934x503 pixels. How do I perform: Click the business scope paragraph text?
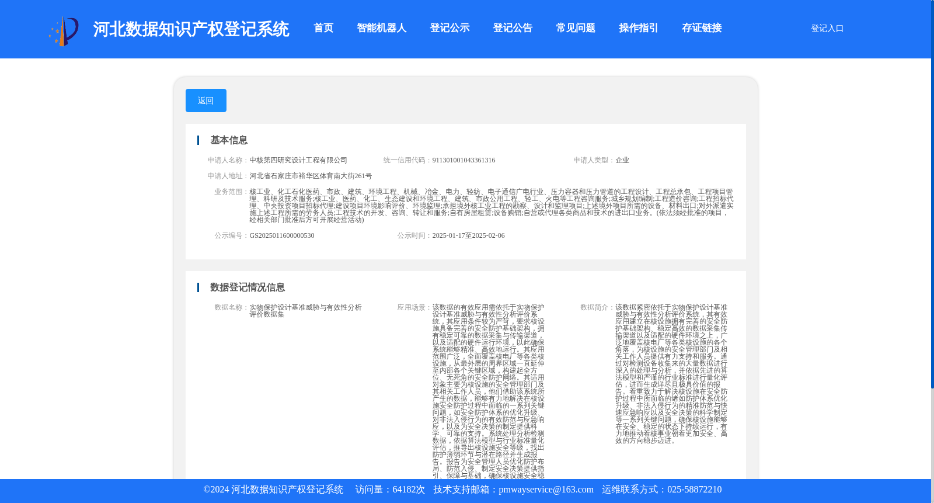click(492, 206)
